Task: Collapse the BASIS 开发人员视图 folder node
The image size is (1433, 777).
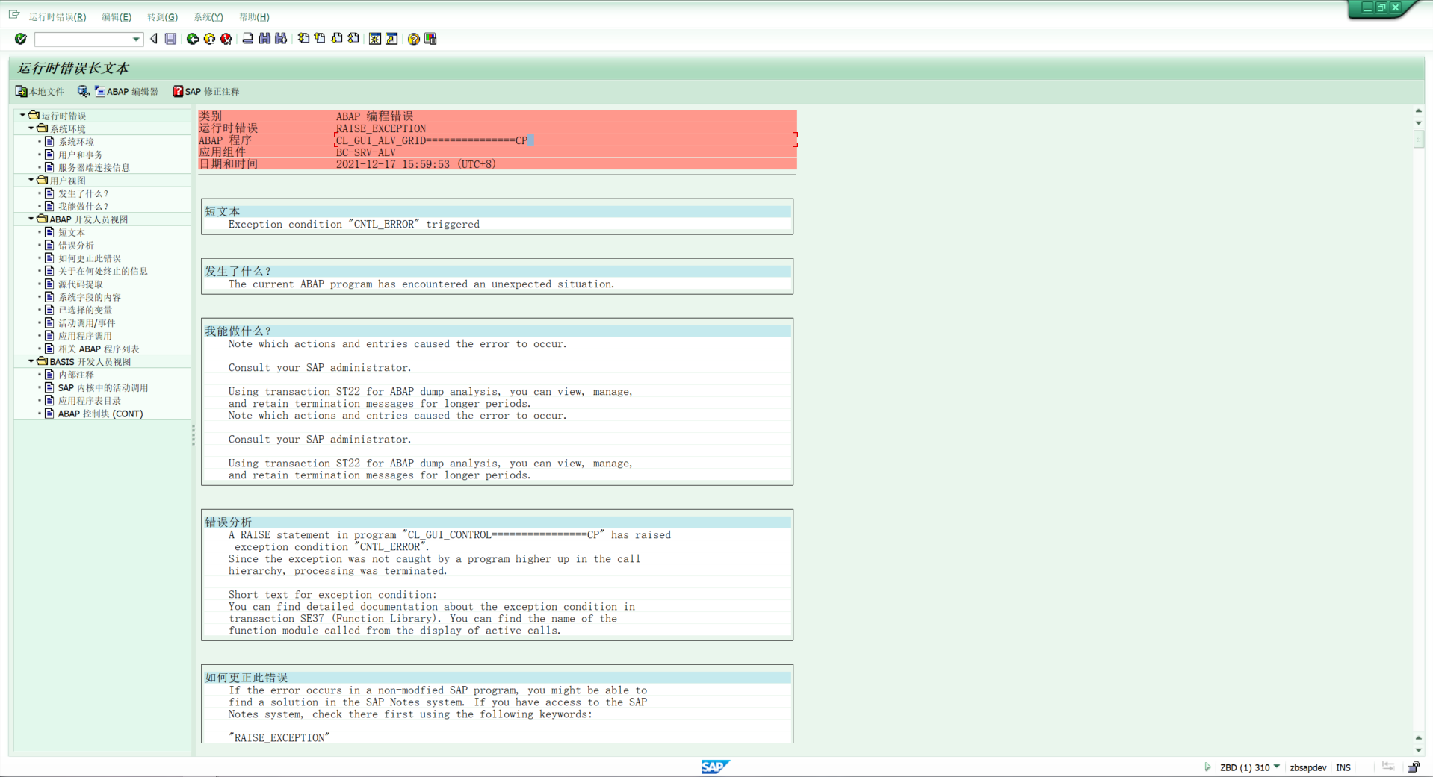Action: click(31, 361)
